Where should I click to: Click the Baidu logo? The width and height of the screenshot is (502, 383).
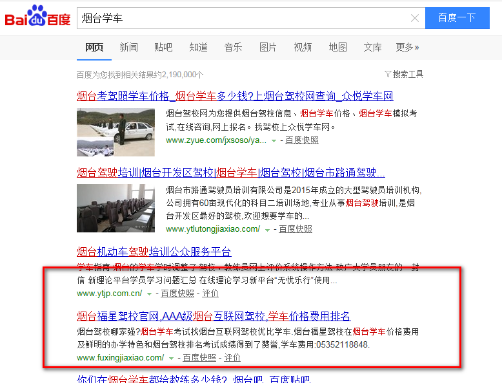37,16
